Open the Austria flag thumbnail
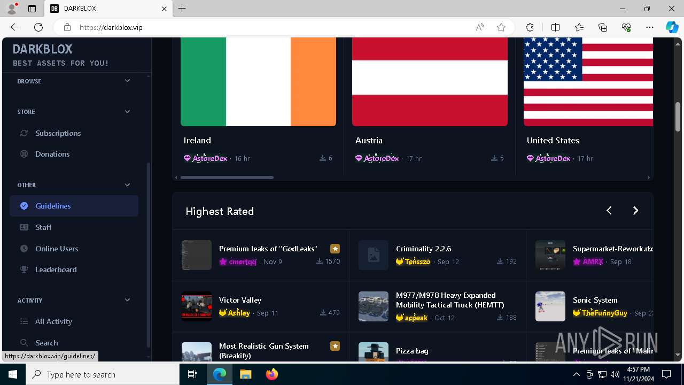 tap(430, 82)
